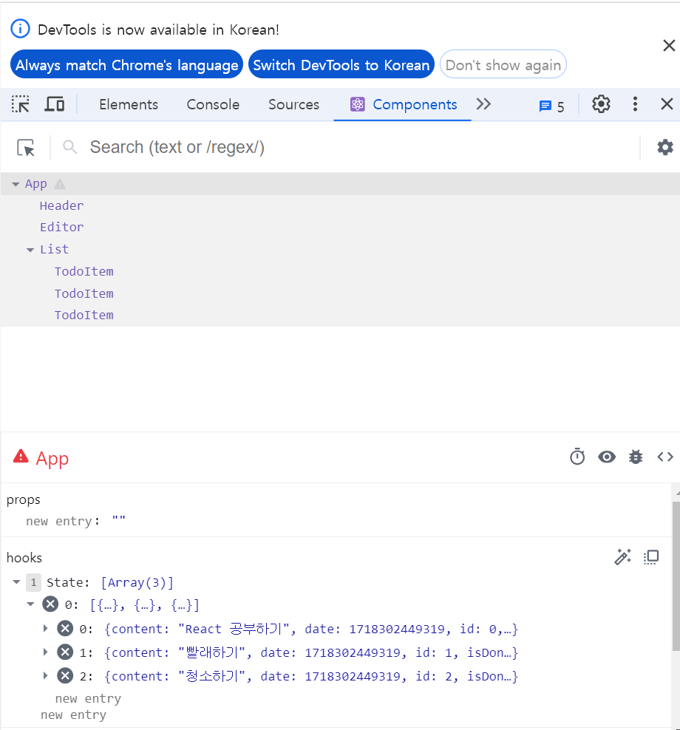
Task: Edit the new entry prop value
Action: pos(119,520)
